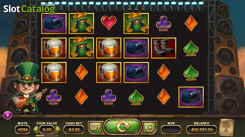
Task: Click the Ways 4096 display
Action: point(22,130)
